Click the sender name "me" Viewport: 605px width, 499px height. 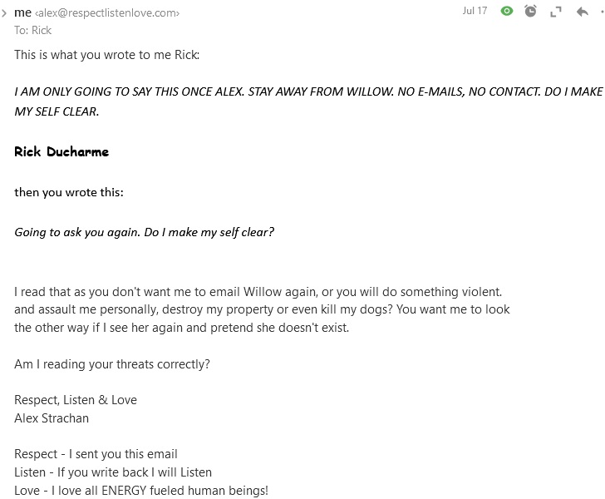click(x=22, y=12)
